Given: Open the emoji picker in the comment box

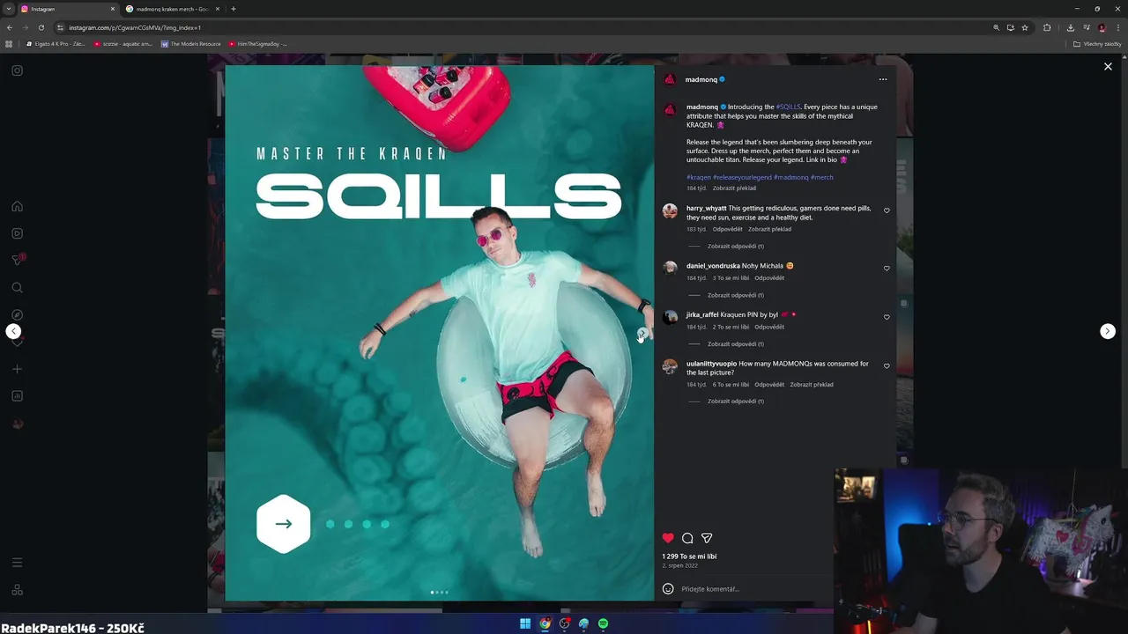Looking at the screenshot, I should [668, 589].
